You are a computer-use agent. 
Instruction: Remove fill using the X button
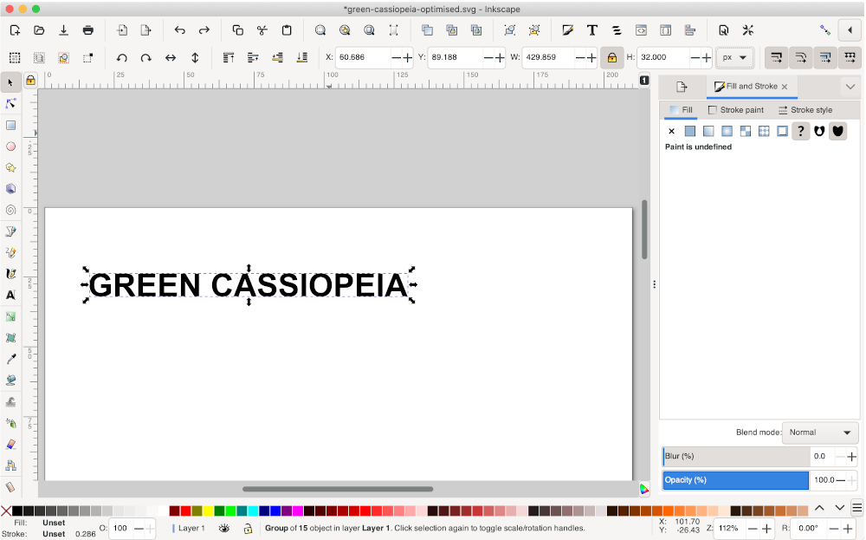tap(672, 131)
